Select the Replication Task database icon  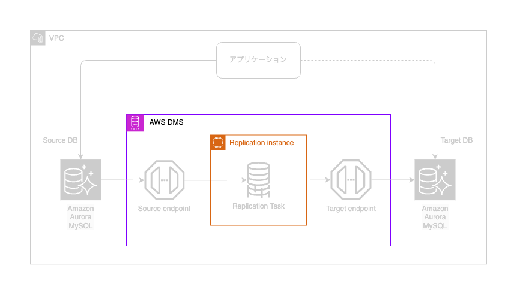coord(258,180)
